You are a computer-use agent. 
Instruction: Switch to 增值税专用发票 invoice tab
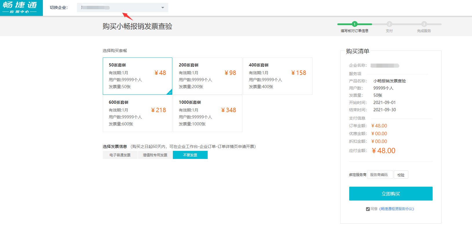click(155, 155)
